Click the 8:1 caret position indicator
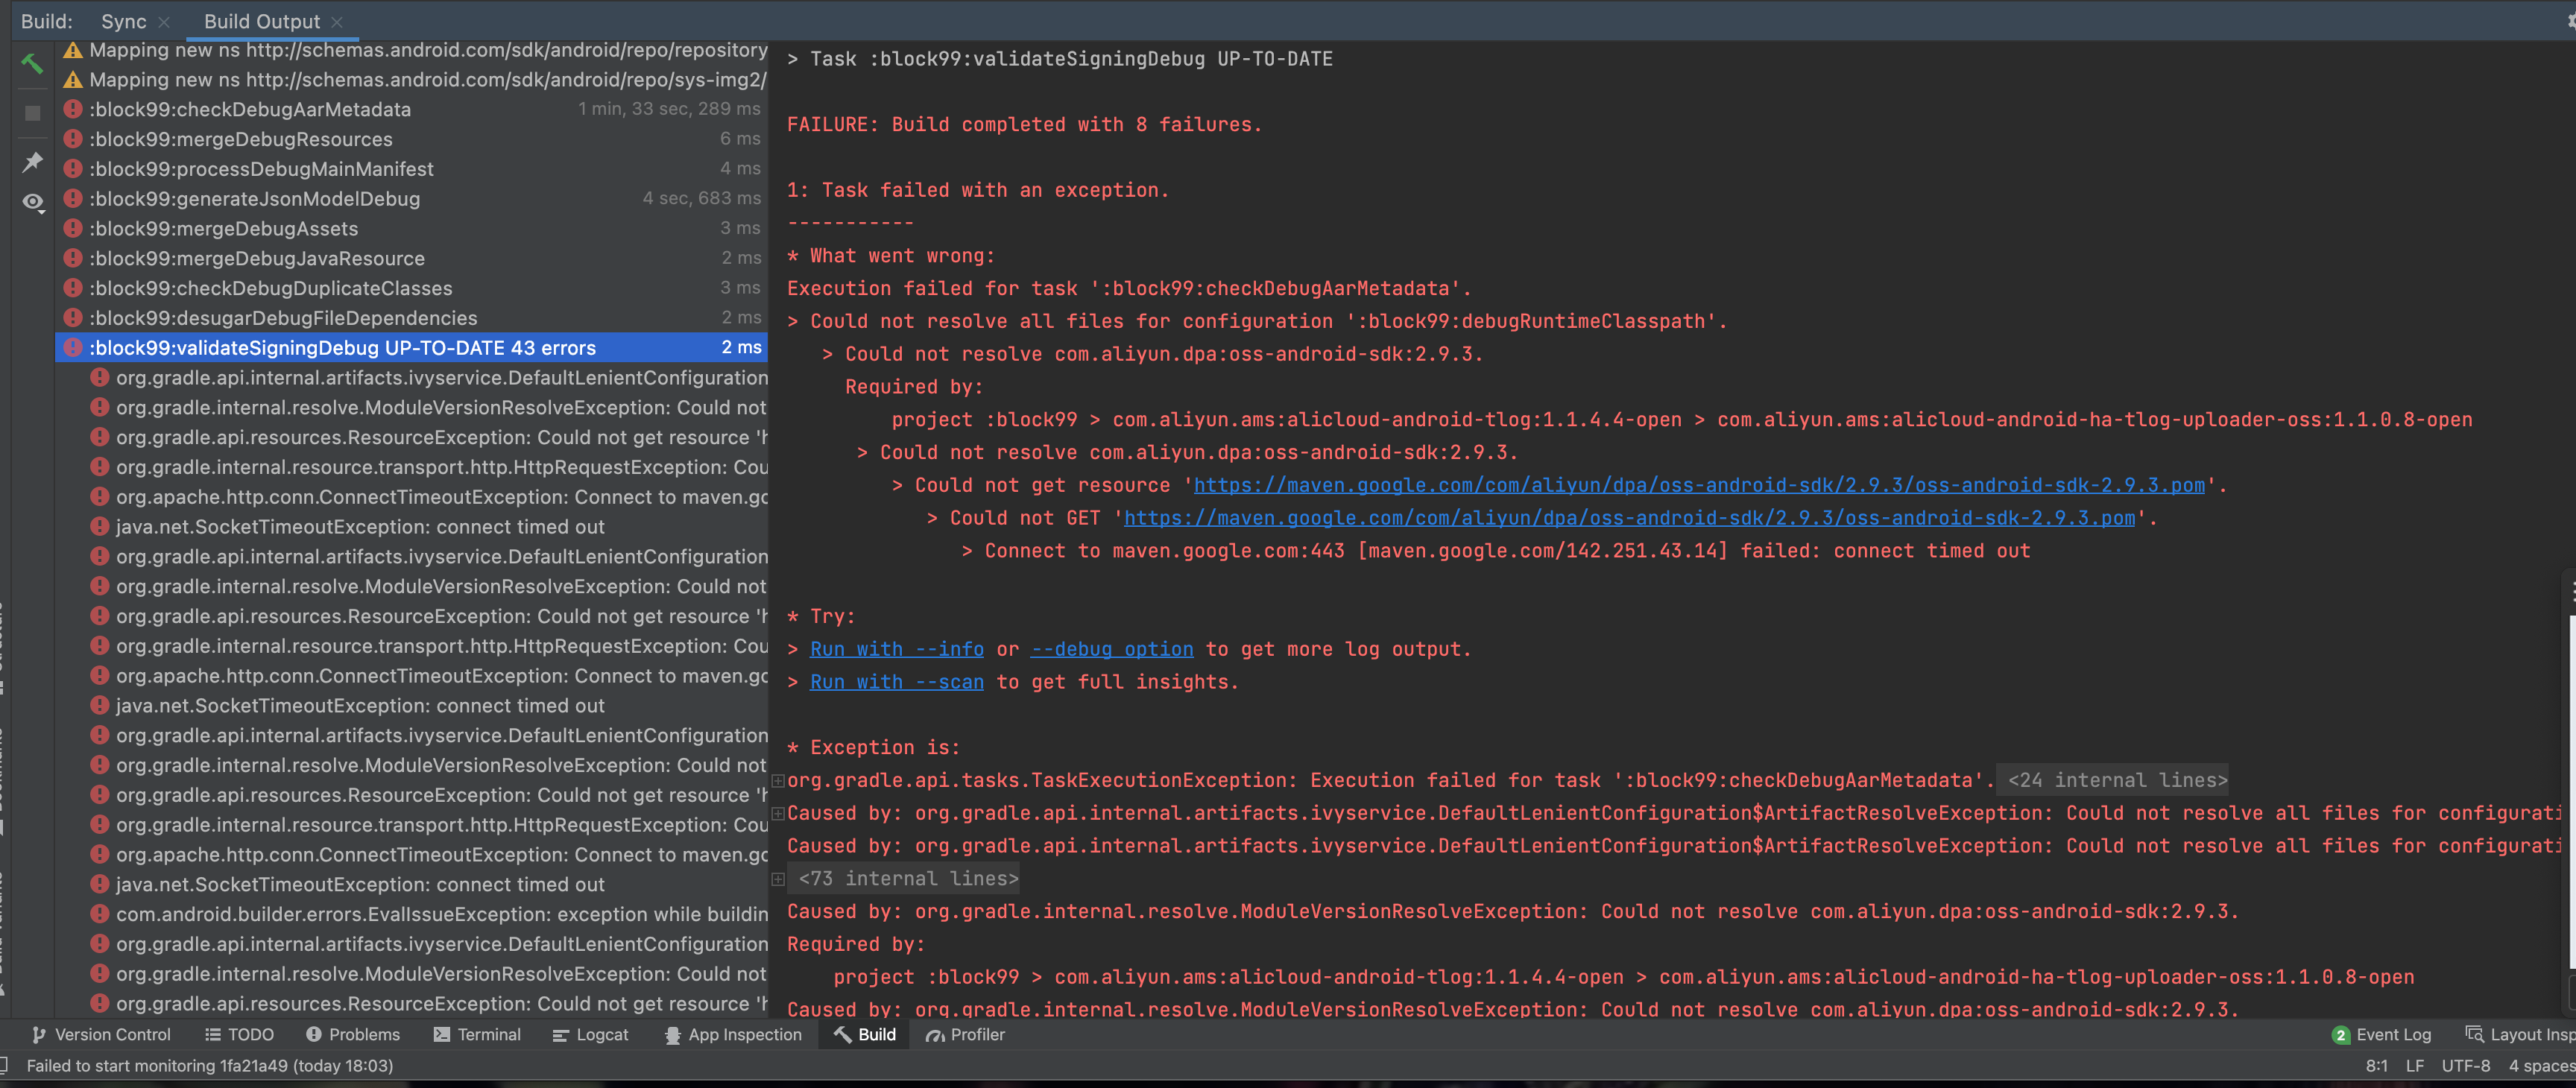Image resolution: width=2576 pixels, height=1088 pixels. pyautogui.click(x=2376, y=1065)
